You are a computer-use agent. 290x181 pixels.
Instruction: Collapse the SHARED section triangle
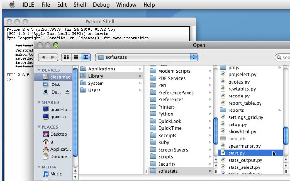click(39, 102)
